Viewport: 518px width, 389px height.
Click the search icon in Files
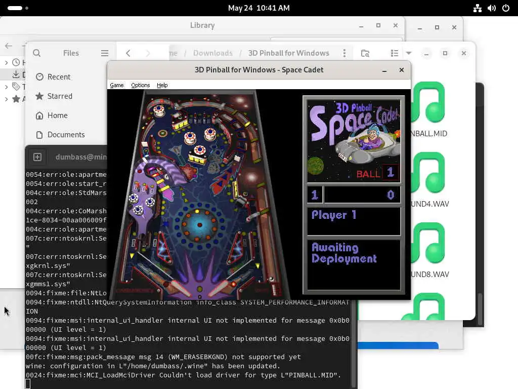pyautogui.click(x=36, y=53)
